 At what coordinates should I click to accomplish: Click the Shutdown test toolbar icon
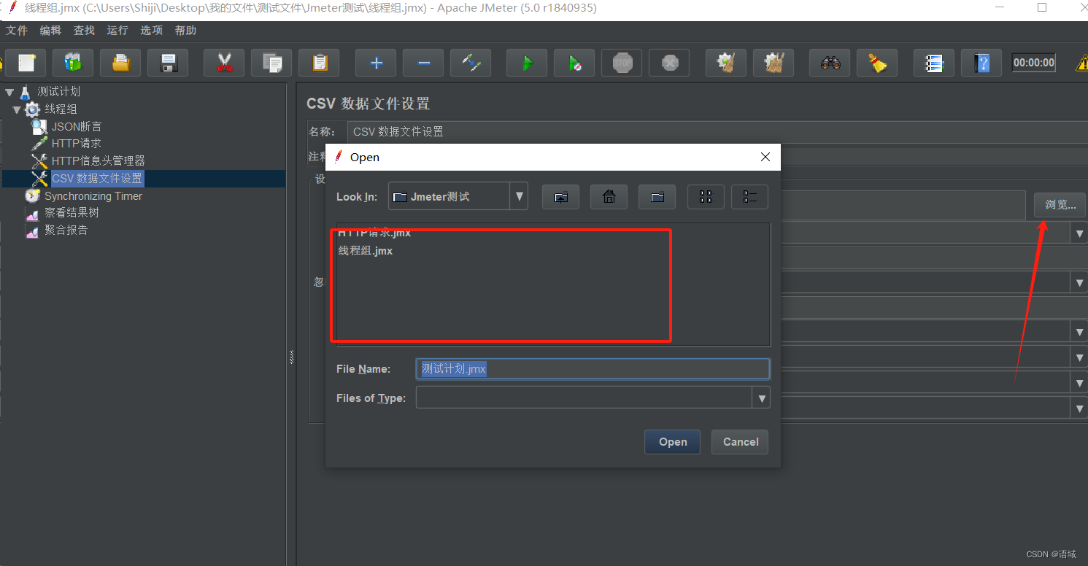[x=669, y=63]
